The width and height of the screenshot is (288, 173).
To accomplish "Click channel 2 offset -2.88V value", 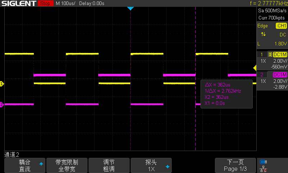I will tap(280, 87).
